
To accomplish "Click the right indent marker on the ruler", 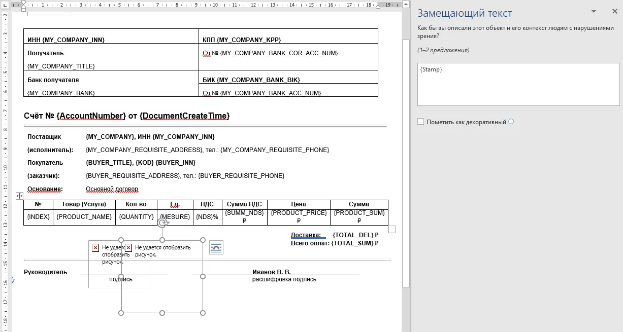I will pos(378,6).
